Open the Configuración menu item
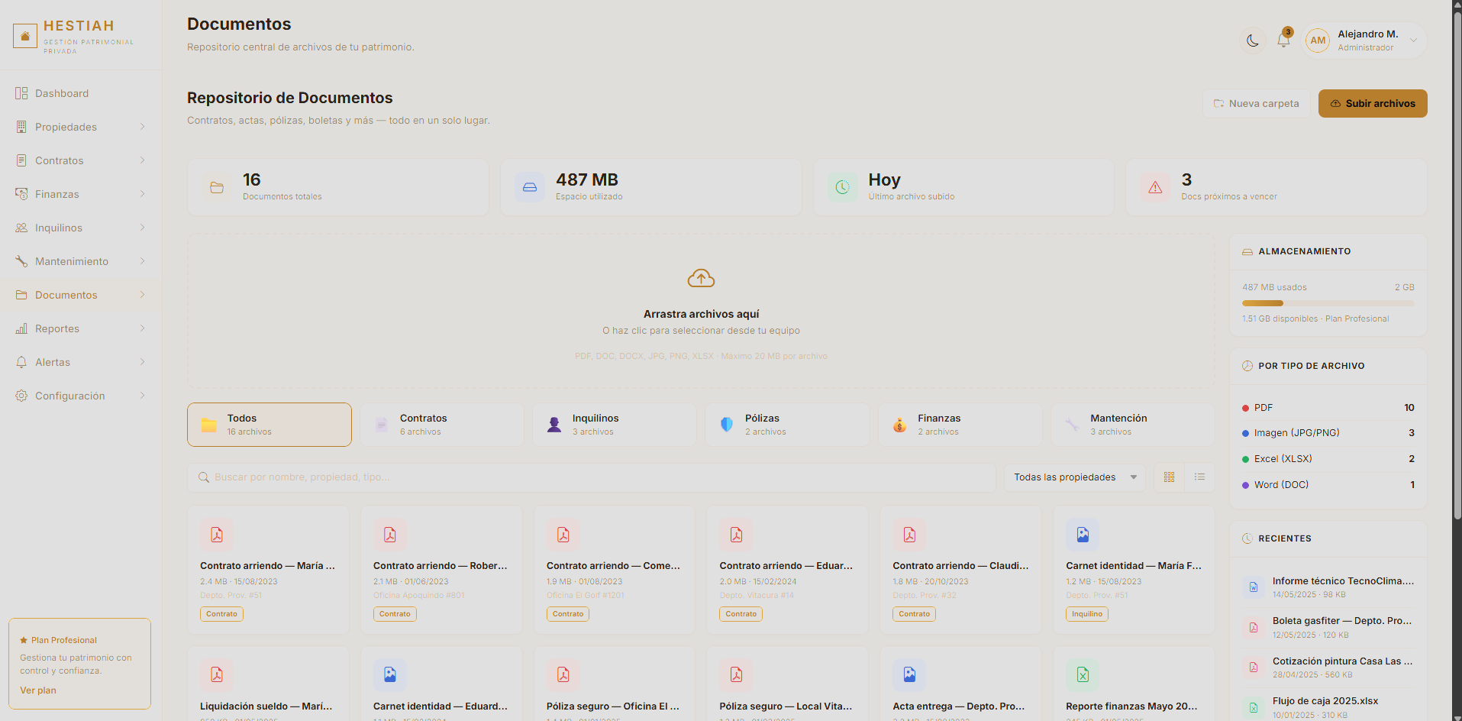Viewport: 1462px width, 721px height. point(80,396)
